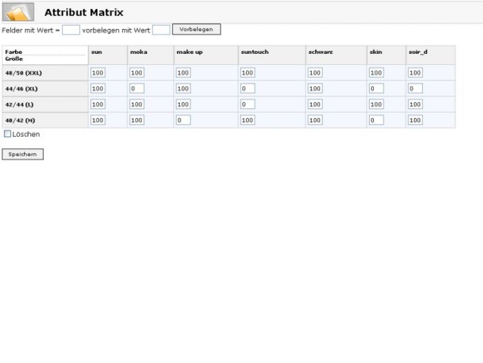Click the '42/44 (L)' row label
The image size is (483, 363).
point(19,105)
